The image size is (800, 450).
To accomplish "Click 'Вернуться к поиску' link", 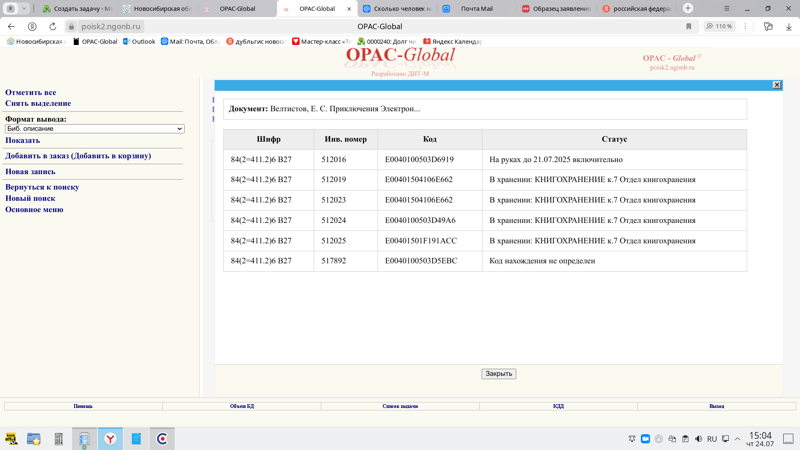I will 42,187.
